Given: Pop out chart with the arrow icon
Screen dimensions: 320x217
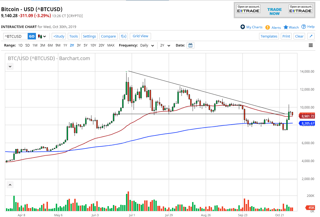Looking at the screenshot, I should (x=311, y=36).
